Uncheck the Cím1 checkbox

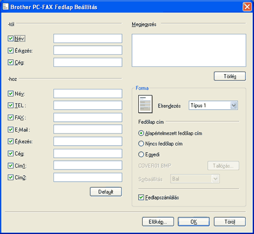pos(11,165)
